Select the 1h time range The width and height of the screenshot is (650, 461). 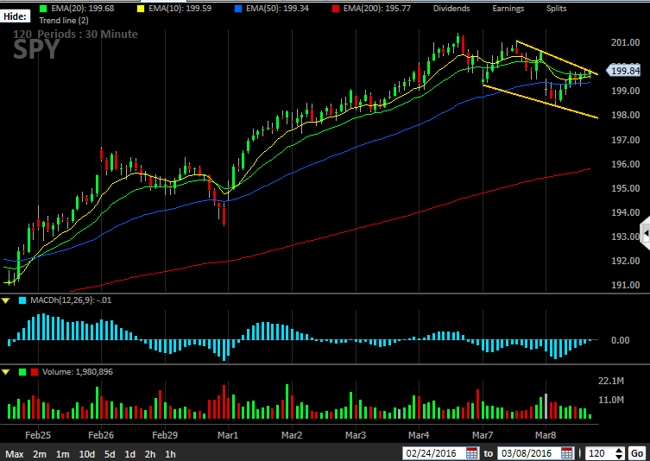(170, 454)
